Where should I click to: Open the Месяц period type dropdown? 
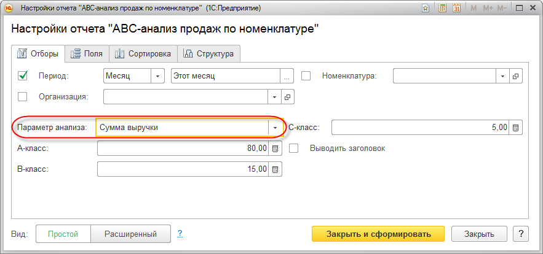158,76
